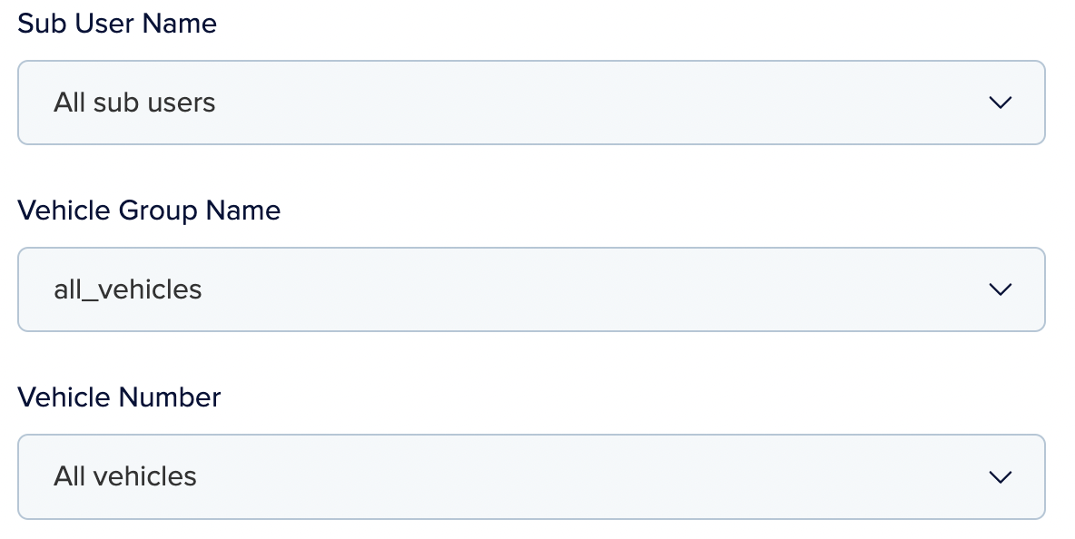Image resolution: width=1075 pixels, height=539 pixels.
Task: Show the vehicle group options list
Action: pos(531,289)
